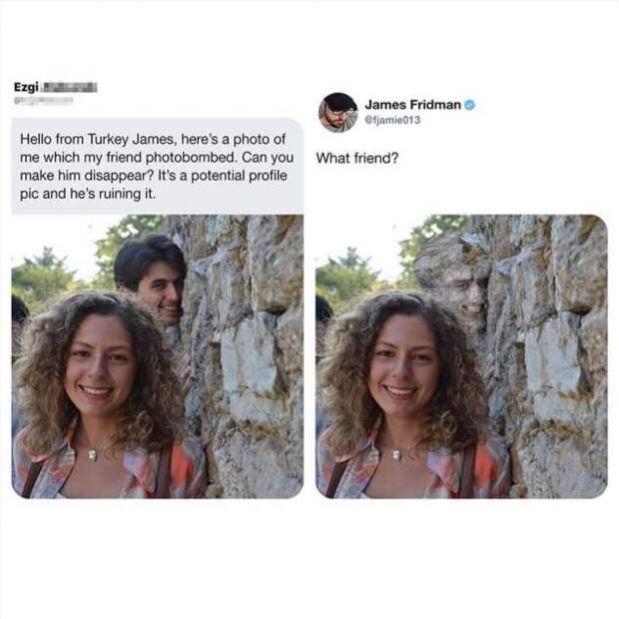Viewport: 619px width, 619px height.
Task: Click the stone-textured face in edited photo
Action: [464, 293]
